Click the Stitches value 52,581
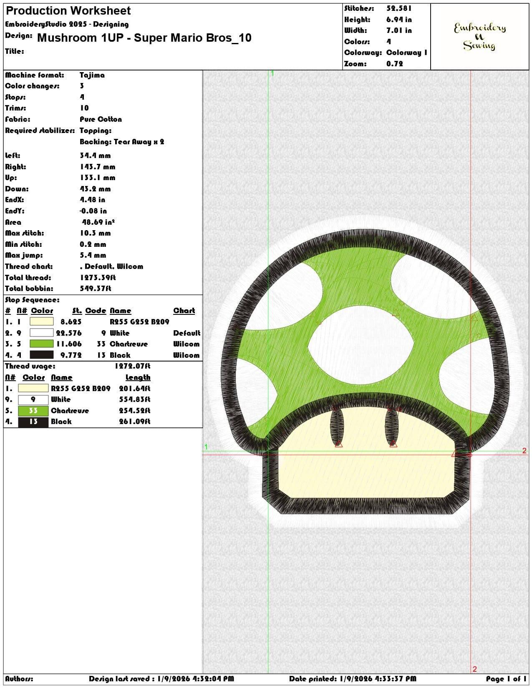Screen dimensions: 532x688 [399, 8]
